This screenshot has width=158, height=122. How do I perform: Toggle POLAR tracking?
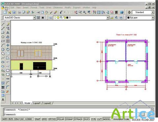[x=61, y=119]
